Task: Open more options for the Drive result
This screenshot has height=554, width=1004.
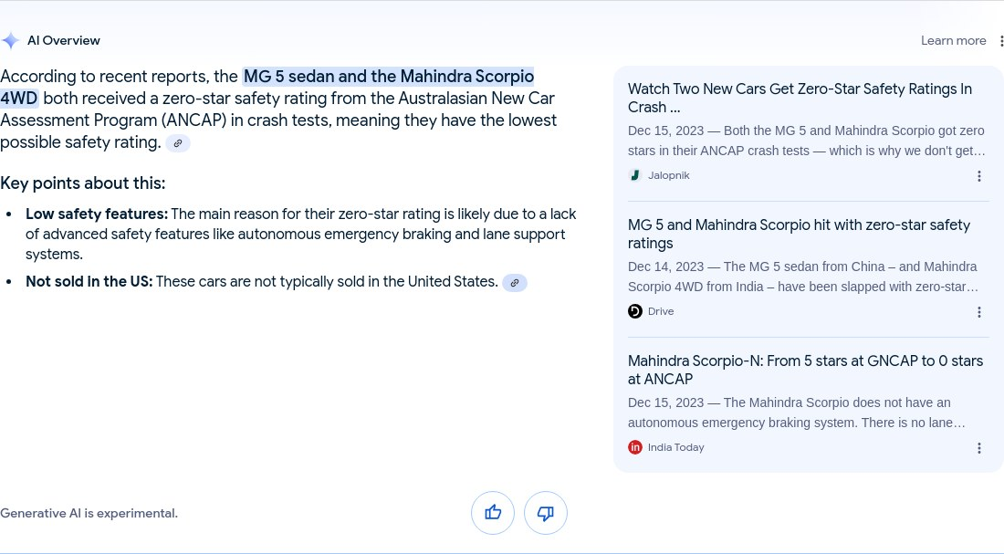Action: tap(979, 312)
